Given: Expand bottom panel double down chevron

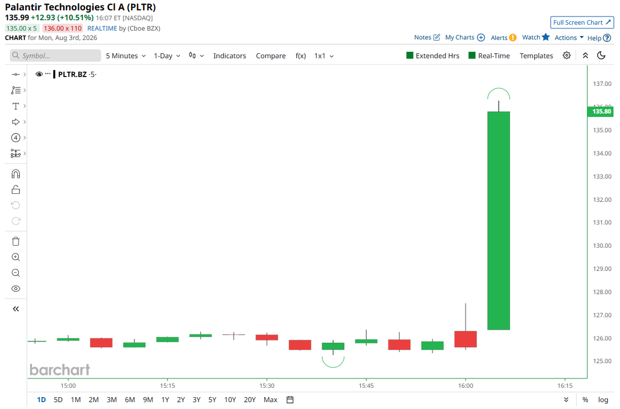Looking at the screenshot, I should pos(566,400).
